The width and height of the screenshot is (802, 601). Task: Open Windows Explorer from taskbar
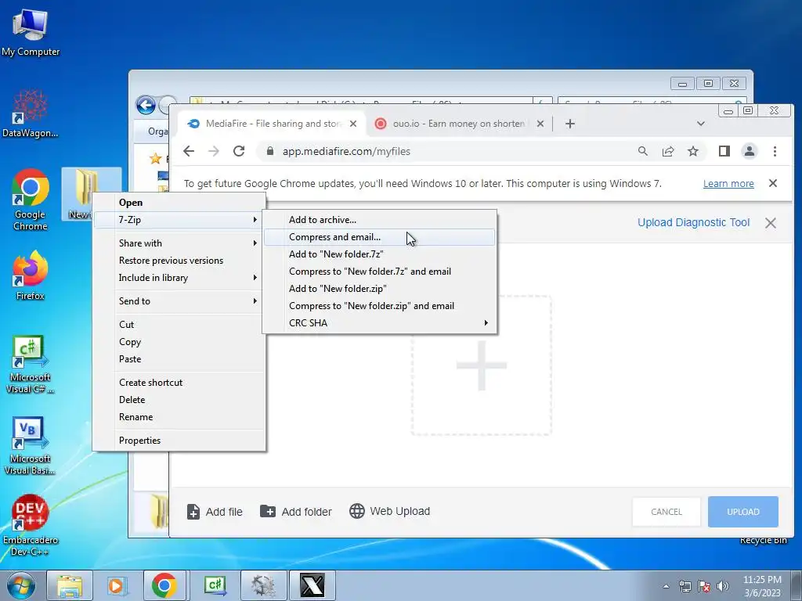coord(70,585)
